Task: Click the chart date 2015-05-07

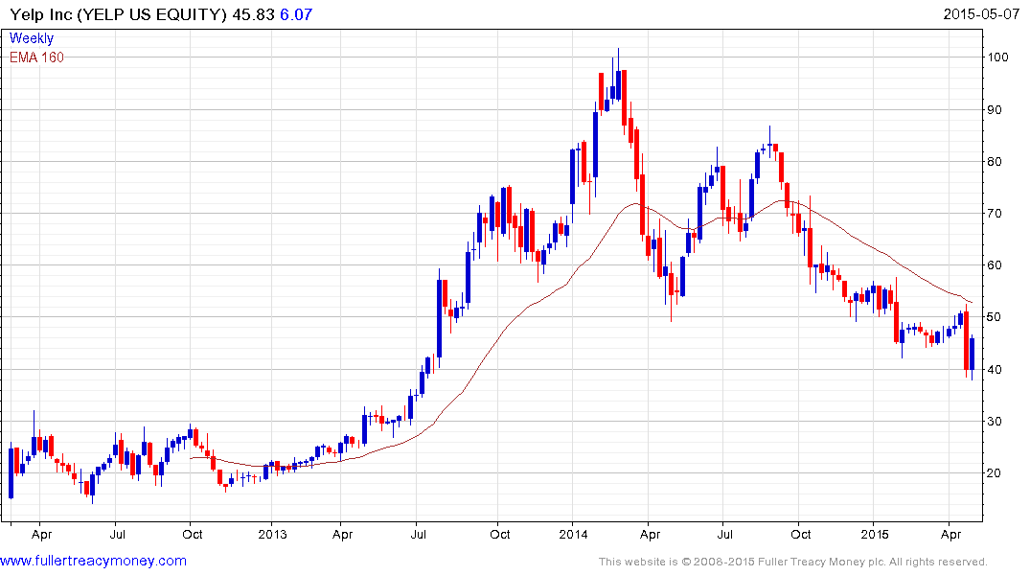Action: [981, 13]
